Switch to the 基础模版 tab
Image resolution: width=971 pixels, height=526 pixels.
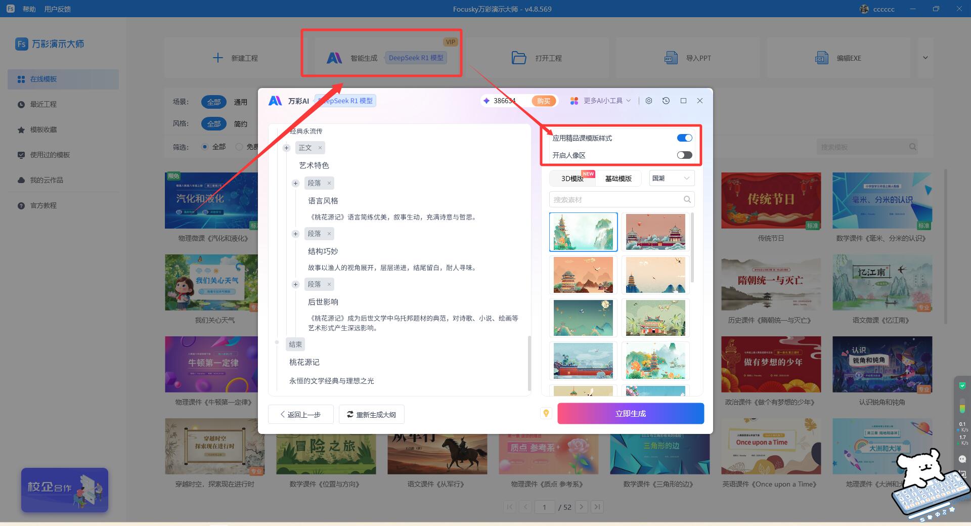[x=618, y=179]
